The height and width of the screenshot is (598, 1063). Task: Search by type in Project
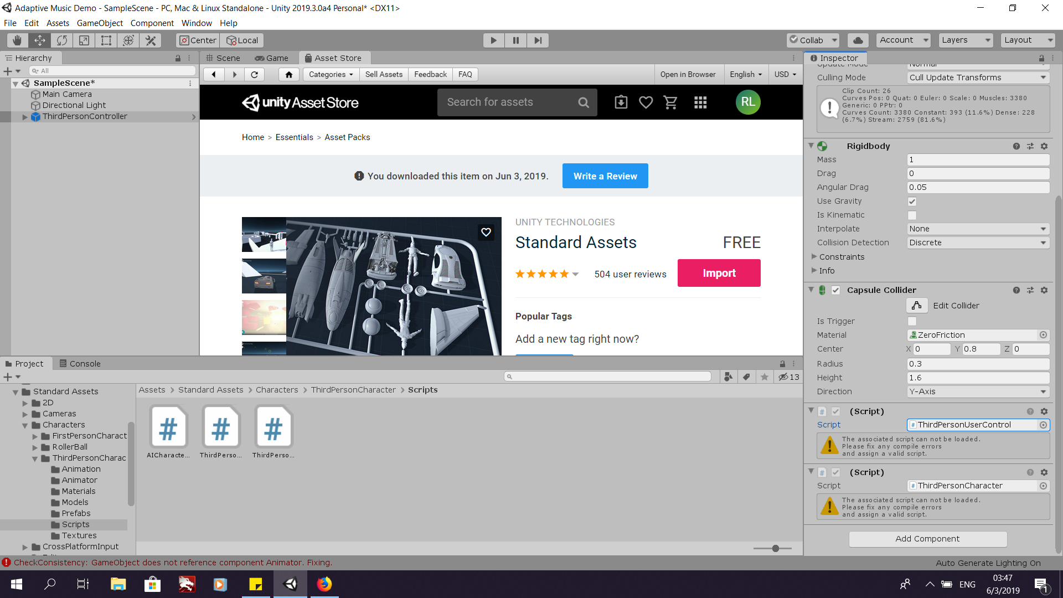(x=729, y=377)
